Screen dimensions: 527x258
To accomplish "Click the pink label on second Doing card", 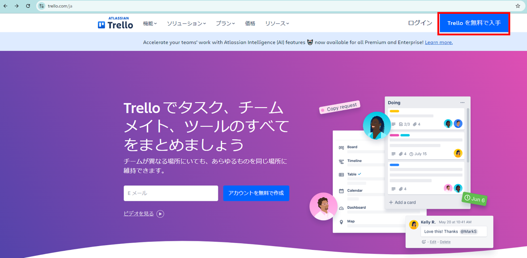I will pyautogui.click(x=394, y=135).
